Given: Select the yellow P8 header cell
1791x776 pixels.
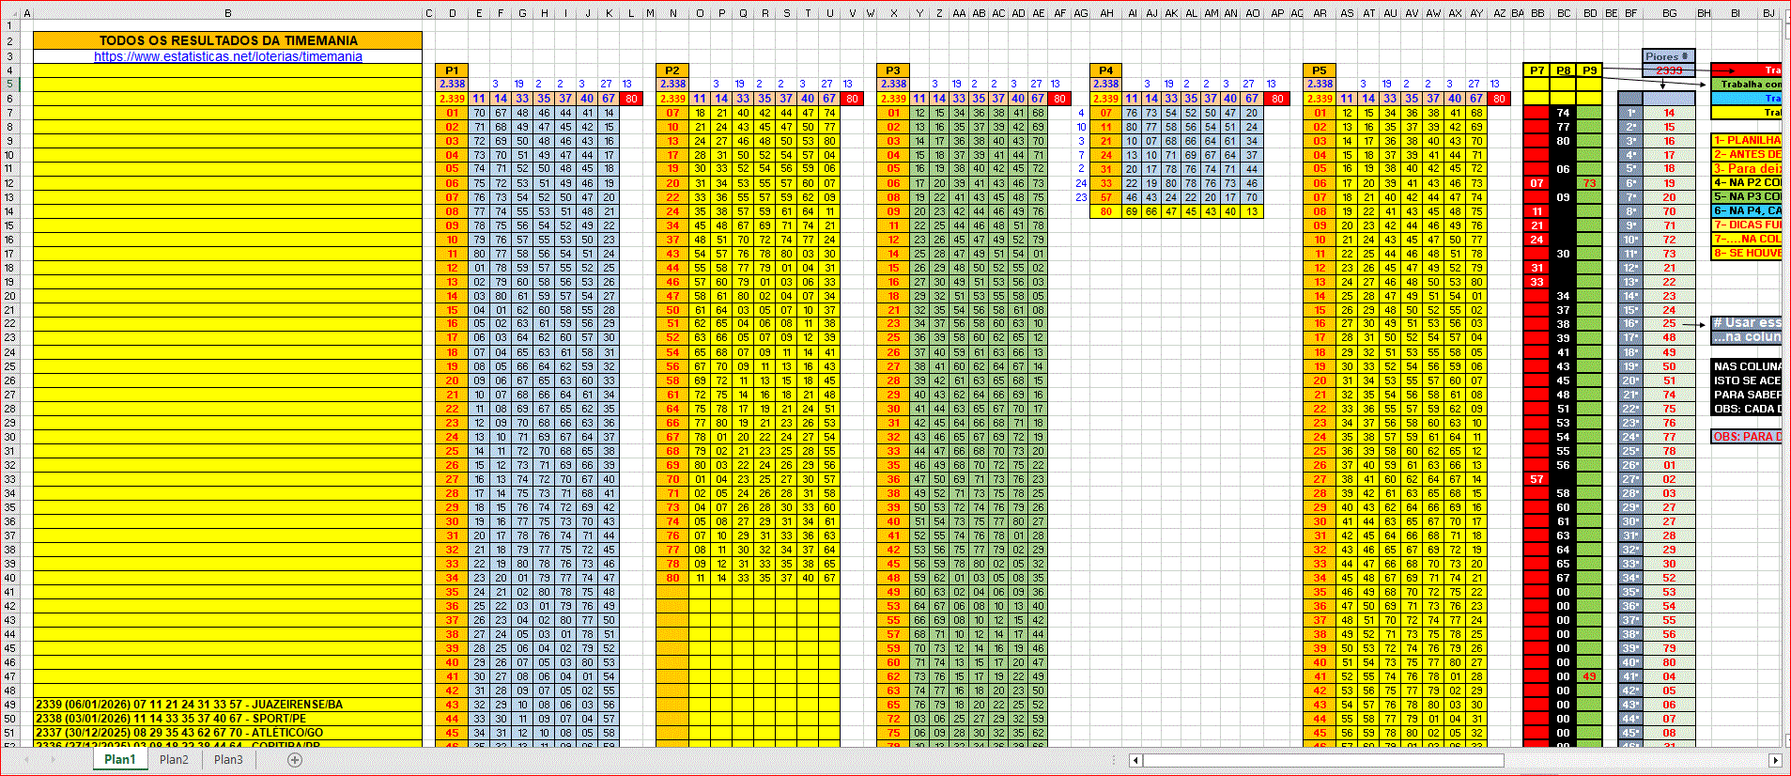Looking at the screenshot, I should [x=1563, y=70].
